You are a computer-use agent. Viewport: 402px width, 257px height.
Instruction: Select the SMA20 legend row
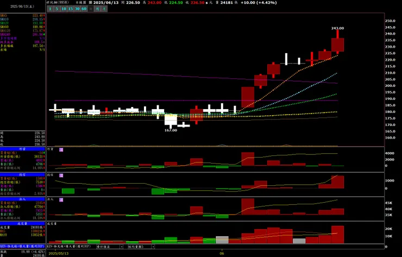click(23, 23)
